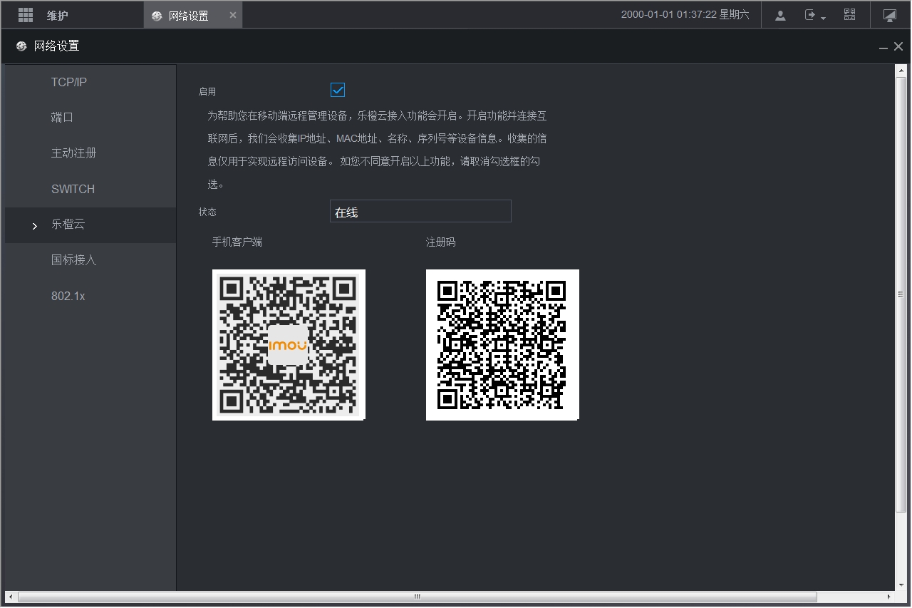This screenshot has height=608, width=912.
Task: Click the user account icon
Action: tap(780, 15)
